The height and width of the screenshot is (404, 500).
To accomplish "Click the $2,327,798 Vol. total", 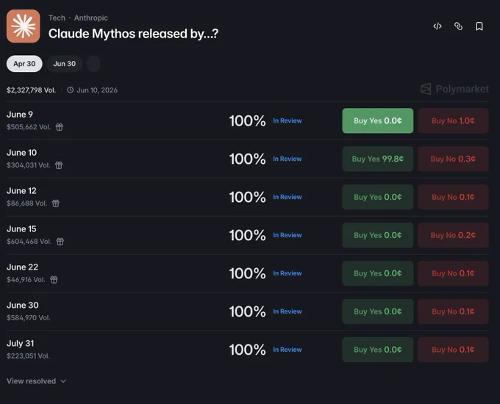I will [x=31, y=90].
